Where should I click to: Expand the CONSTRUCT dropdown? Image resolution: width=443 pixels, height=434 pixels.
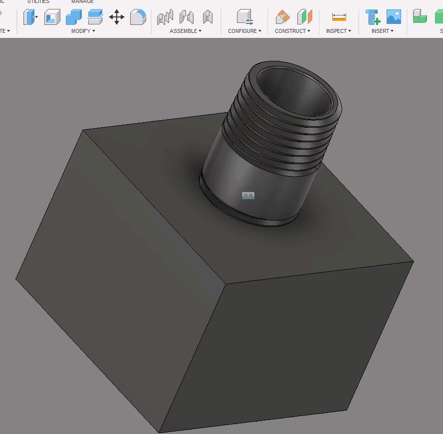point(293,30)
